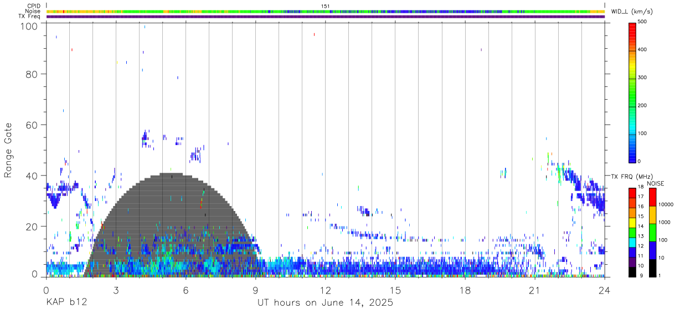Click the UT hours on June 14, 2025 title

click(x=325, y=303)
